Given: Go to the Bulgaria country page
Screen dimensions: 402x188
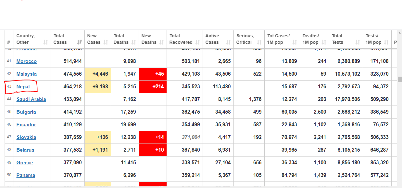Looking at the screenshot, I should [26, 112].
